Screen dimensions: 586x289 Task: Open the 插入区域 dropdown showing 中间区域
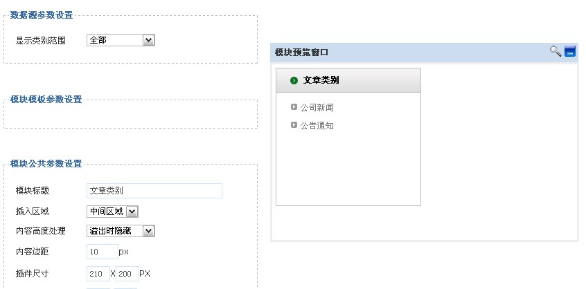(112, 212)
